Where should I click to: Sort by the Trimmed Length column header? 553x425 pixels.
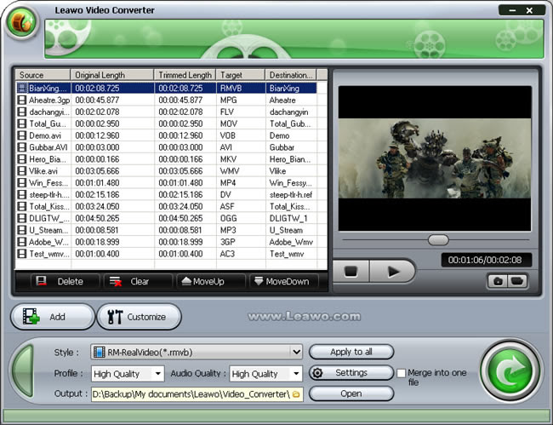tap(185, 75)
